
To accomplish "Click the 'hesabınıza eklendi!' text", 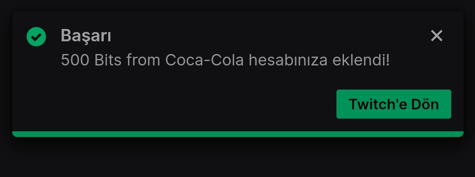I will (319, 60).
